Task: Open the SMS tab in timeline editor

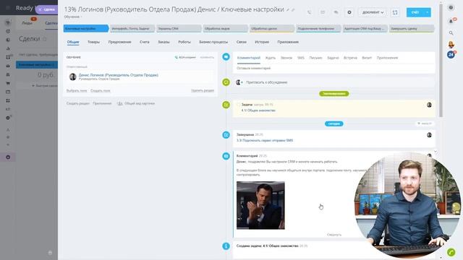Action: tap(301, 58)
